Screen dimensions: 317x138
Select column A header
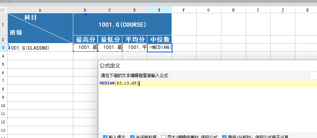tap(40, 10)
